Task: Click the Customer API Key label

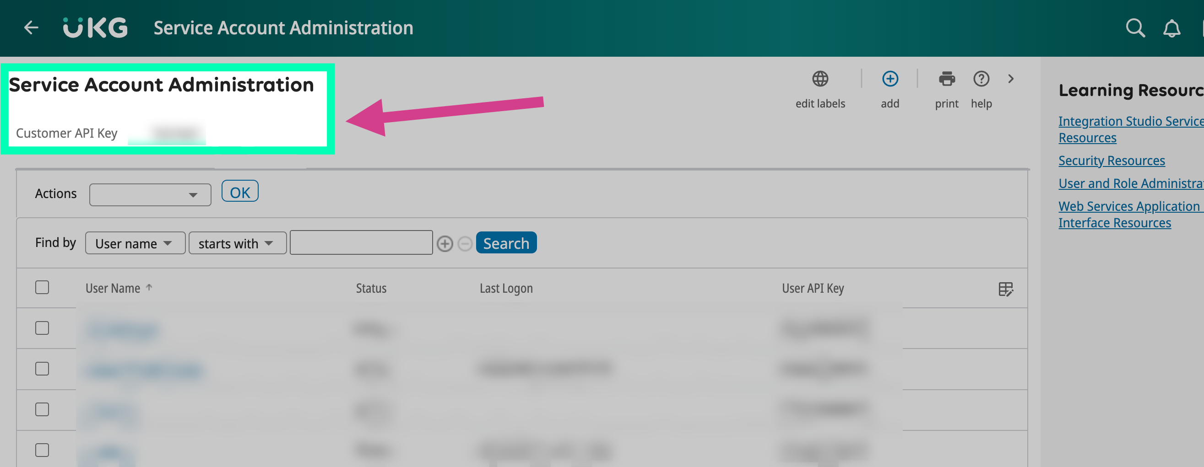Action: [x=66, y=133]
